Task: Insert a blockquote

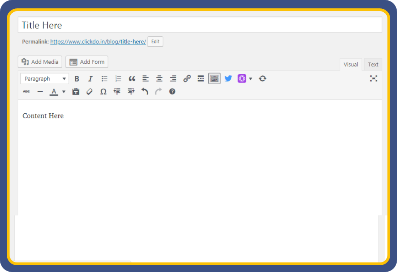Action: tap(132, 79)
